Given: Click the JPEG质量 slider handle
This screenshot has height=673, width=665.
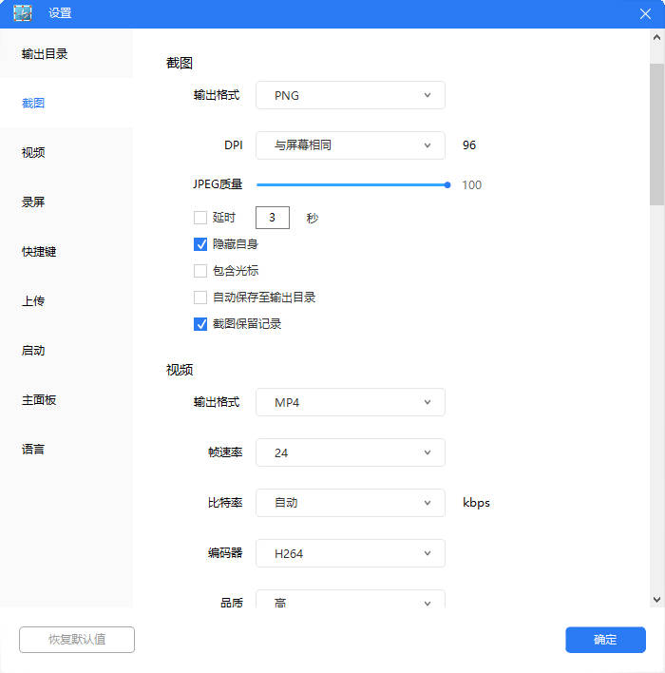Looking at the screenshot, I should tap(447, 185).
